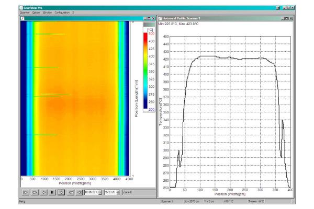This screenshot has height=209, width=314.
Task: Click the last playback button before the date
Action: pyautogui.click(x=79, y=192)
